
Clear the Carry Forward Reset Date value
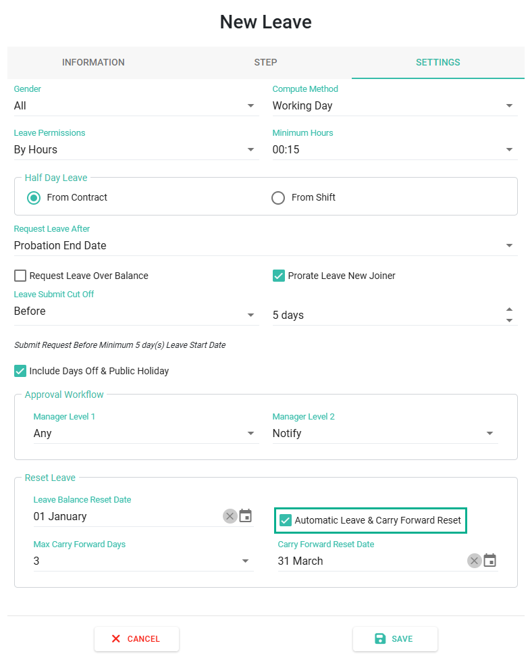(x=475, y=561)
